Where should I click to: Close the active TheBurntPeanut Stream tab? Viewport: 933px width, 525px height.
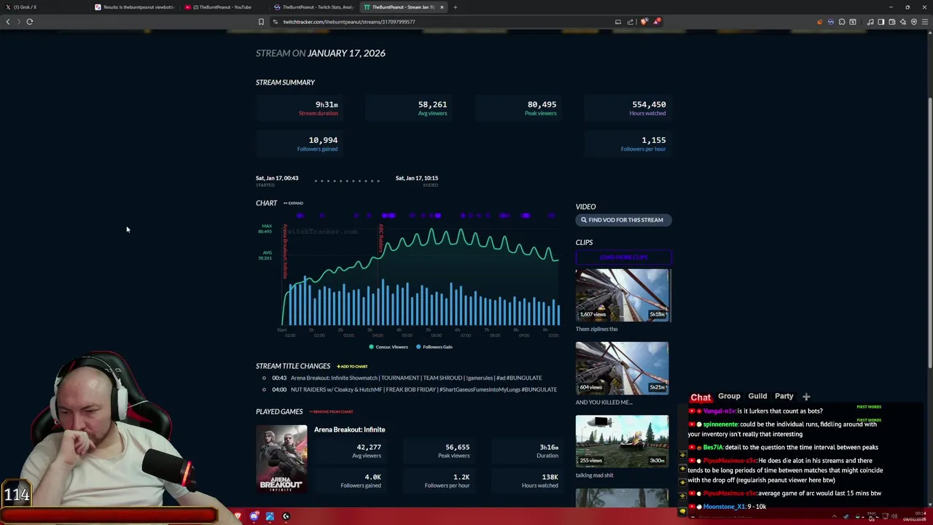(441, 7)
